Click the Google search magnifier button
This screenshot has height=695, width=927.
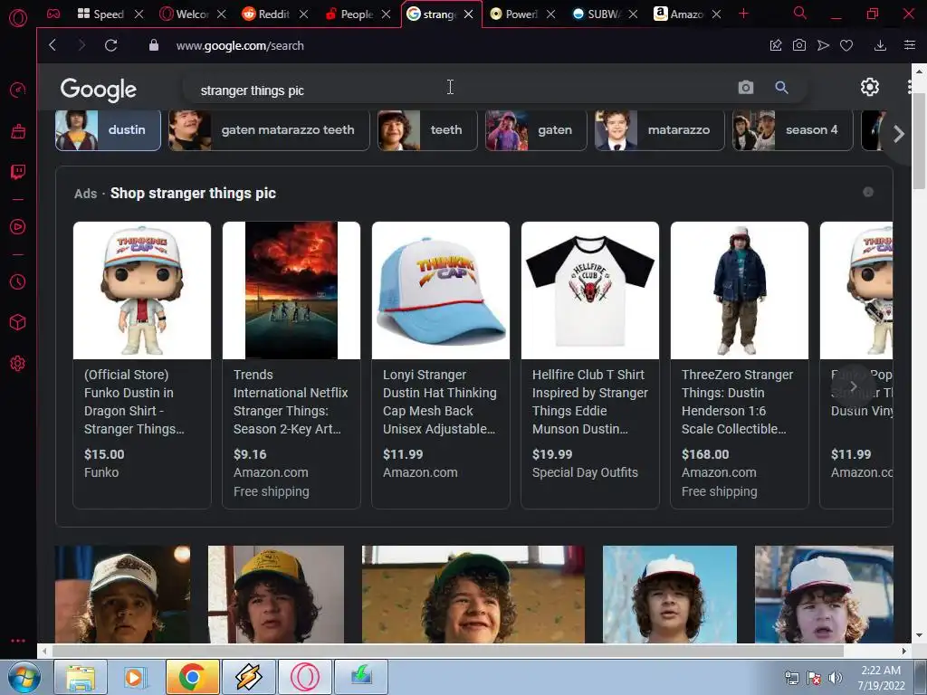click(x=781, y=88)
